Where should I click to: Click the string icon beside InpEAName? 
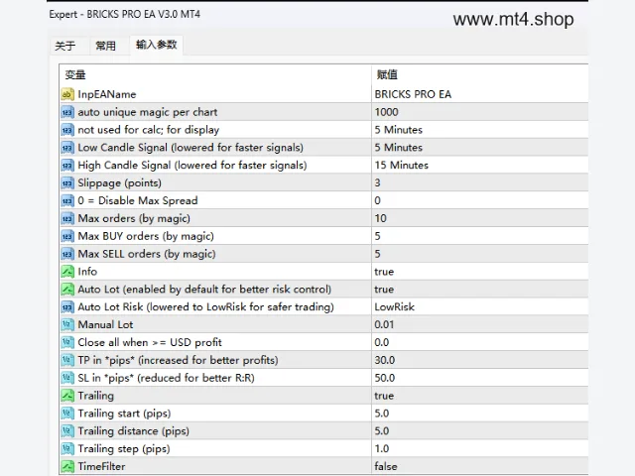tap(67, 94)
